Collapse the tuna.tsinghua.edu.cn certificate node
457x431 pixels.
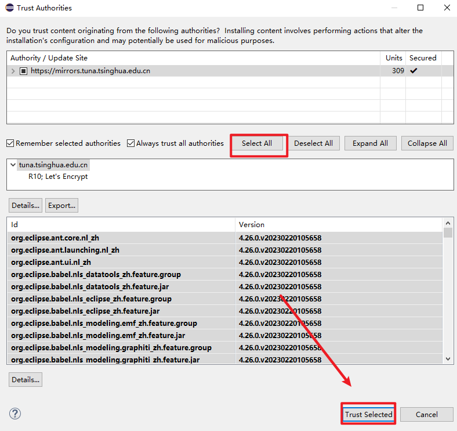(x=13, y=165)
